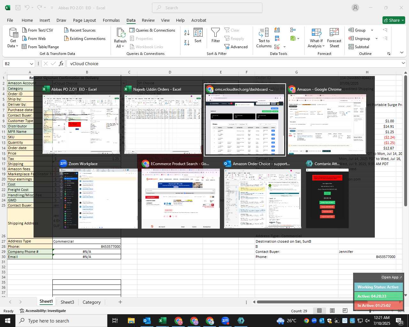Screen dimensions: 409x327
Task: Open the File menu
Action: 10,20
